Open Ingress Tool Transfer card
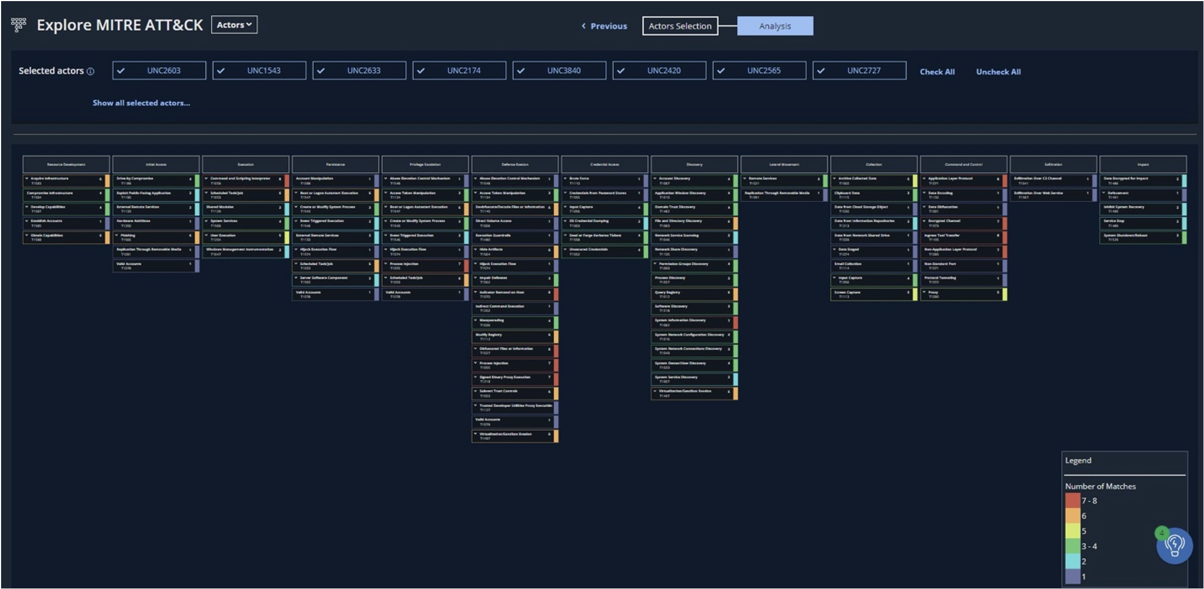This screenshot has height=589, width=1204. point(963,237)
